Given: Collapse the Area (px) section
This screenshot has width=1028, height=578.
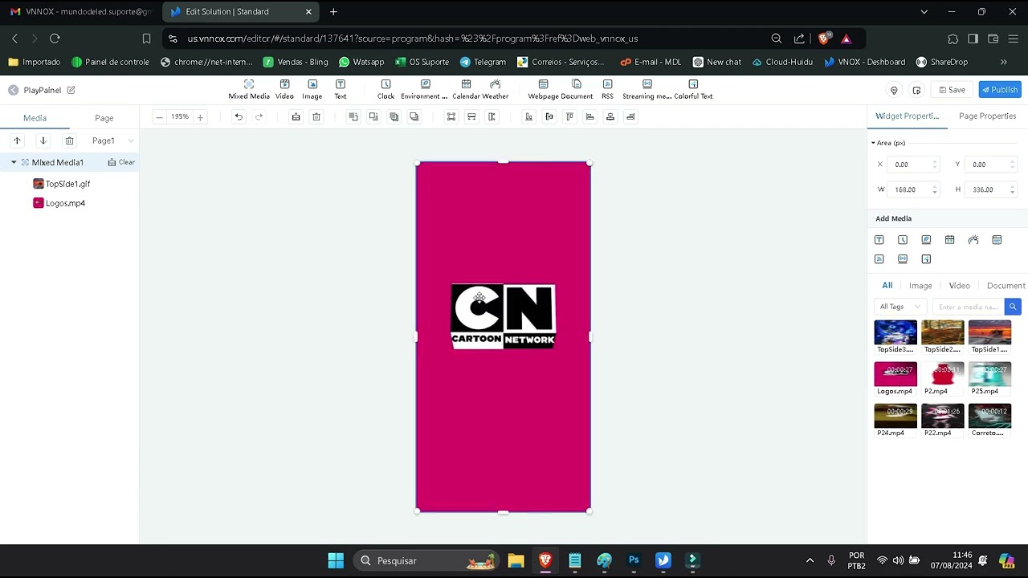Looking at the screenshot, I should point(873,143).
